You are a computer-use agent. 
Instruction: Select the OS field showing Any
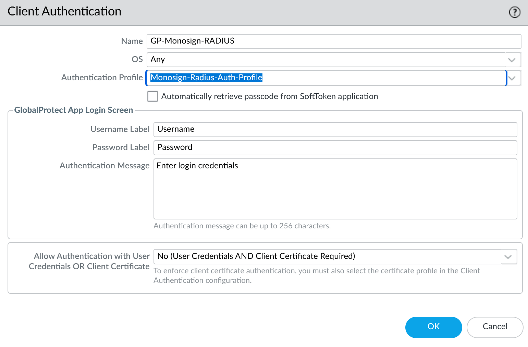[326, 60]
